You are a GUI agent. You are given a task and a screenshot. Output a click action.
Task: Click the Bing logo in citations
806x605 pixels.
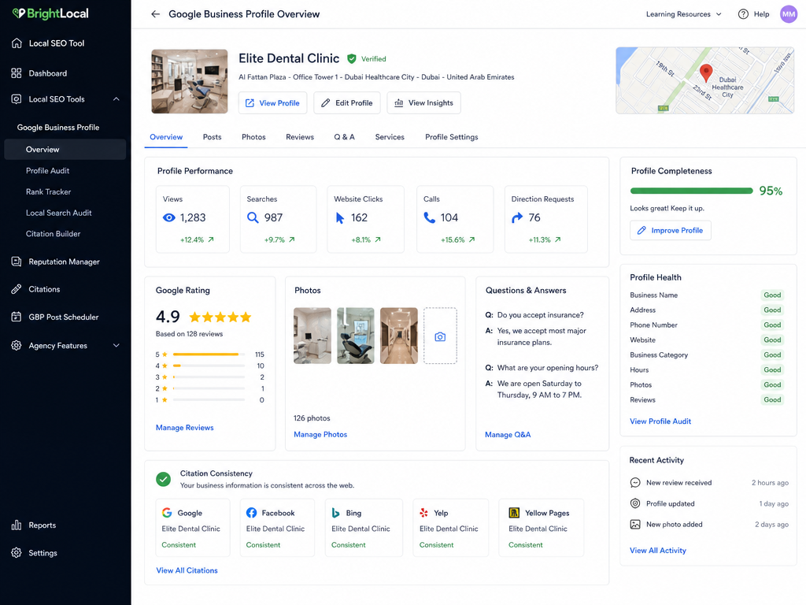pos(336,512)
